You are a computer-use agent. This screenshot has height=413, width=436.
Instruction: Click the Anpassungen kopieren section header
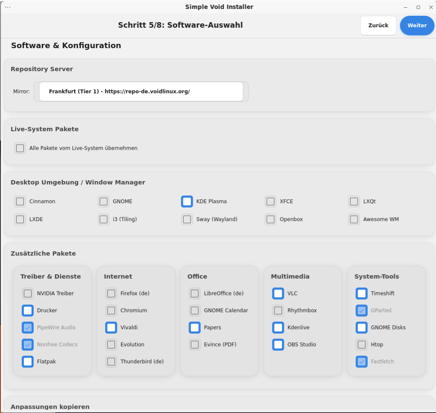50,407
